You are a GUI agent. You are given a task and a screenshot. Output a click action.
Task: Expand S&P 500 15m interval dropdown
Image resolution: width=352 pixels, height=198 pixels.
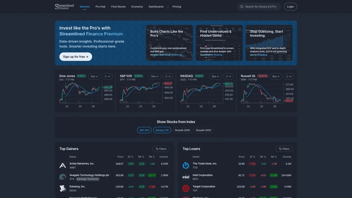[x=155, y=76]
